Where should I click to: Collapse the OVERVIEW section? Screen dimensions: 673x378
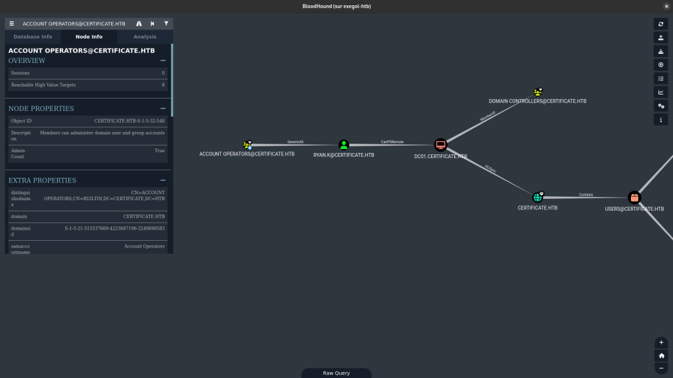click(163, 61)
